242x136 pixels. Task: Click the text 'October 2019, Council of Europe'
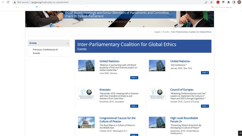pos(185,102)
